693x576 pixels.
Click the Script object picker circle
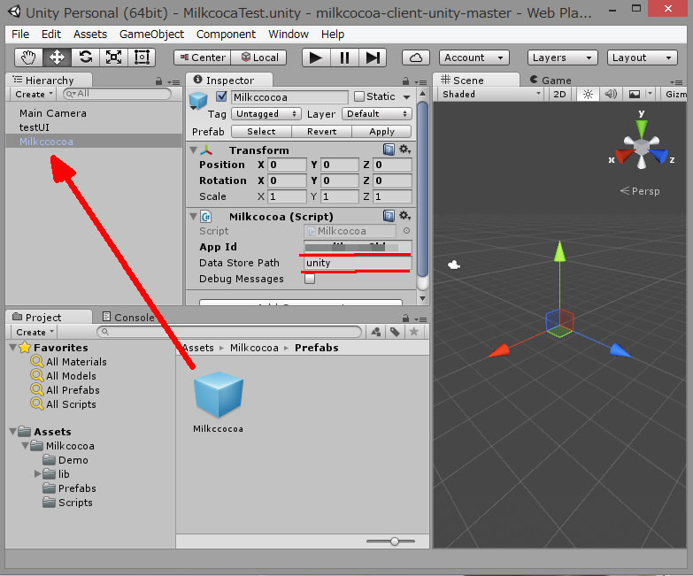(x=406, y=231)
